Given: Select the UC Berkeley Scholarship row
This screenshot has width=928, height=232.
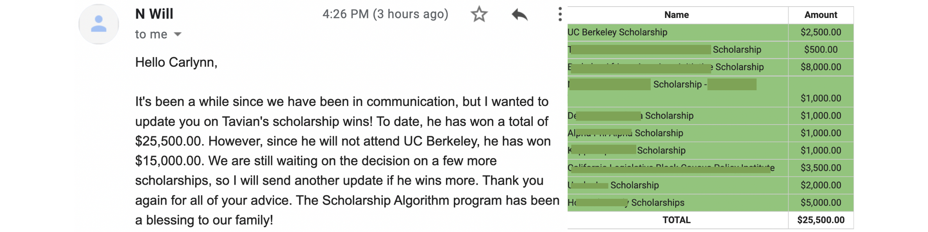Looking at the screenshot, I should point(710,32).
